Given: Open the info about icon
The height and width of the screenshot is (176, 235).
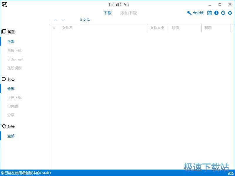Looking at the screenshot, I should [x=216, y=13].
